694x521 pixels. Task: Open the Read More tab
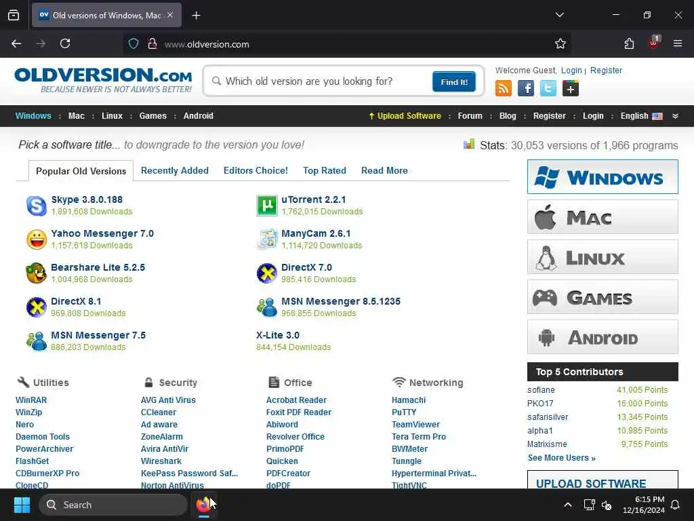point(385,170)
